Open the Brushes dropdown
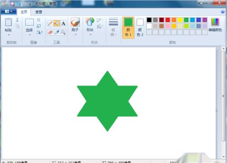Screen dimensions: 227x163 pos(75,27)
